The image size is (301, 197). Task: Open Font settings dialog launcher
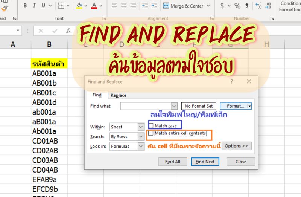(x=104, y=18)
